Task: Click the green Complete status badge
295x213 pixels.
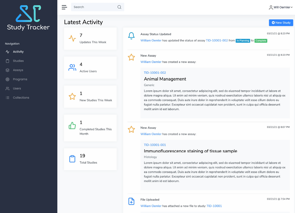Action: click(261, 41)
